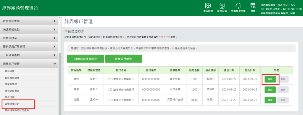Click the 停用中 status cell

tap(210, 100)
